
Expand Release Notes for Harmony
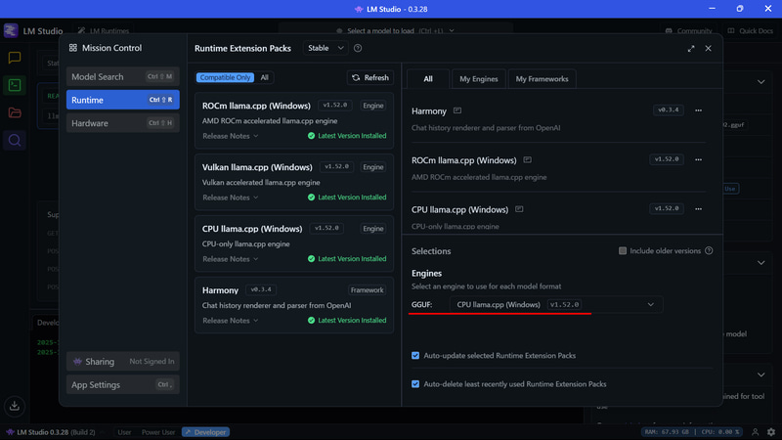pyautogui.click(x=231, y=321)
